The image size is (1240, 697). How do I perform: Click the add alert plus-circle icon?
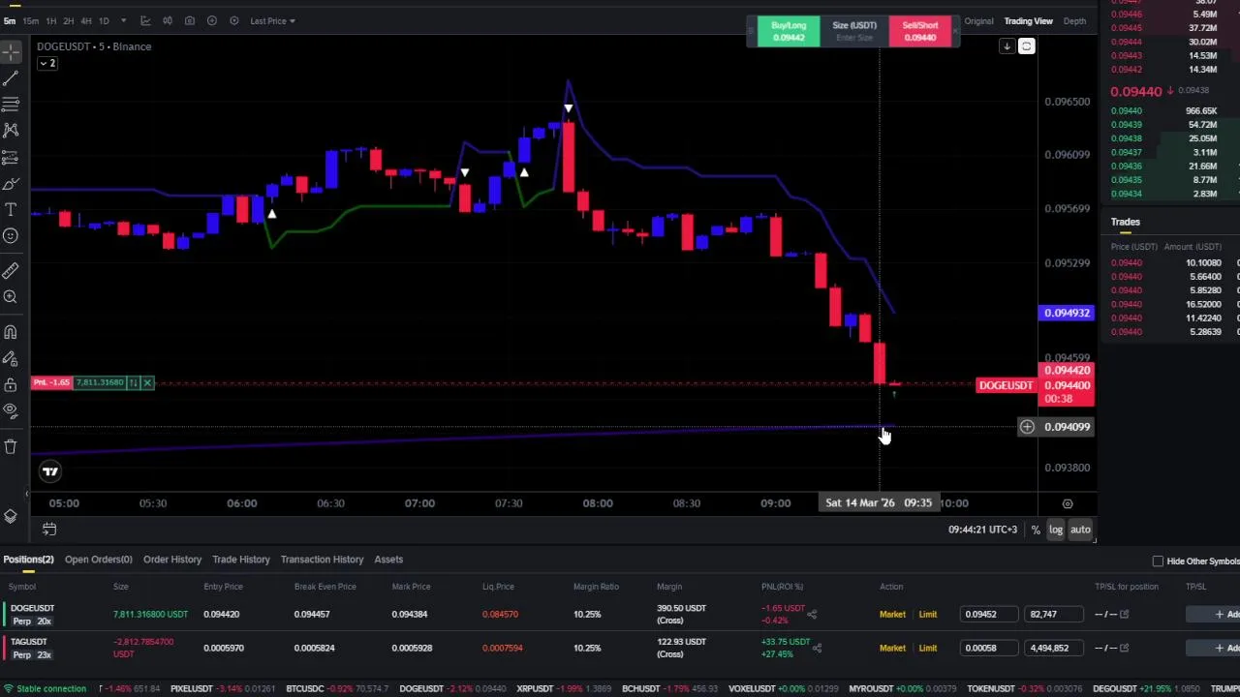click(212, 20)
